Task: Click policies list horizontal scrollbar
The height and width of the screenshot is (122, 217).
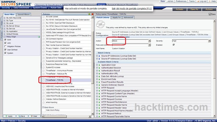Action: click(x=55, y=116)
